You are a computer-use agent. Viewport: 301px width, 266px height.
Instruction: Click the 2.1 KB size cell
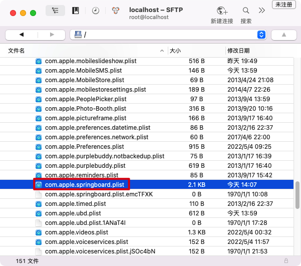coord(196,185)
